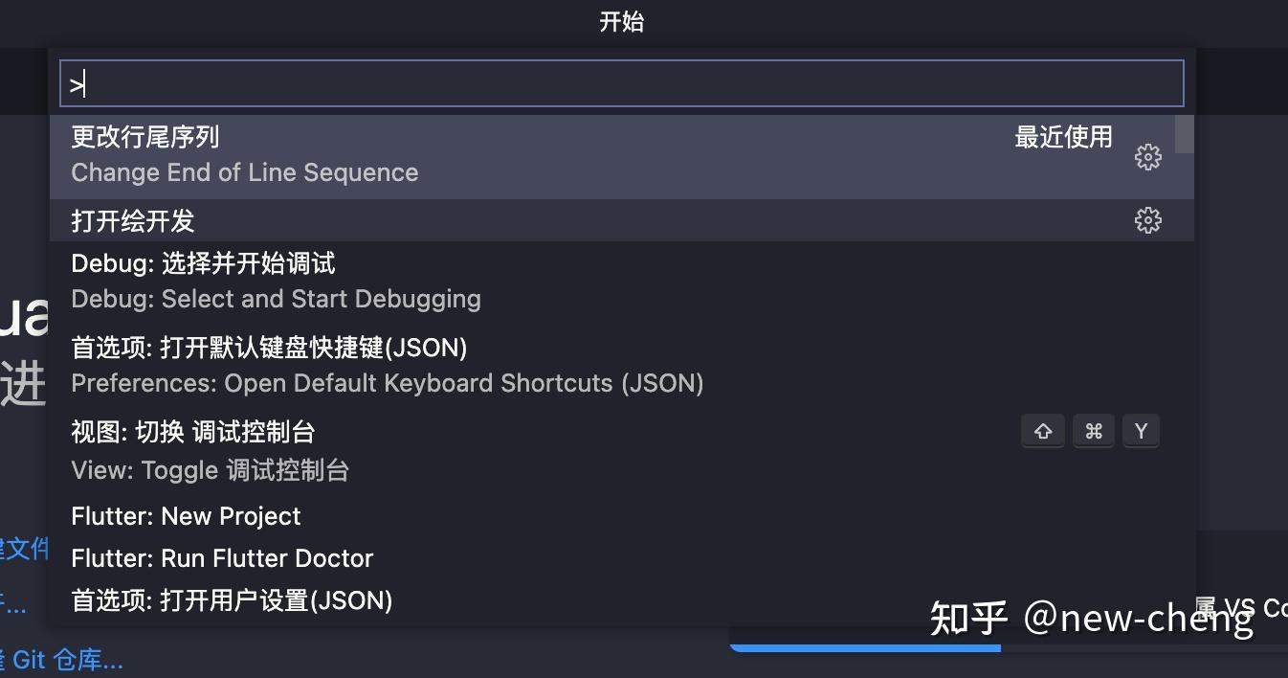Viewport: 1288px width, 678px height.
Task: Click the Y key badge
Action: [x=1141, y=432]
